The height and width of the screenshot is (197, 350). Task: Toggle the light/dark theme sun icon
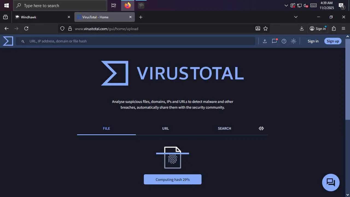(x=293, y=41)
